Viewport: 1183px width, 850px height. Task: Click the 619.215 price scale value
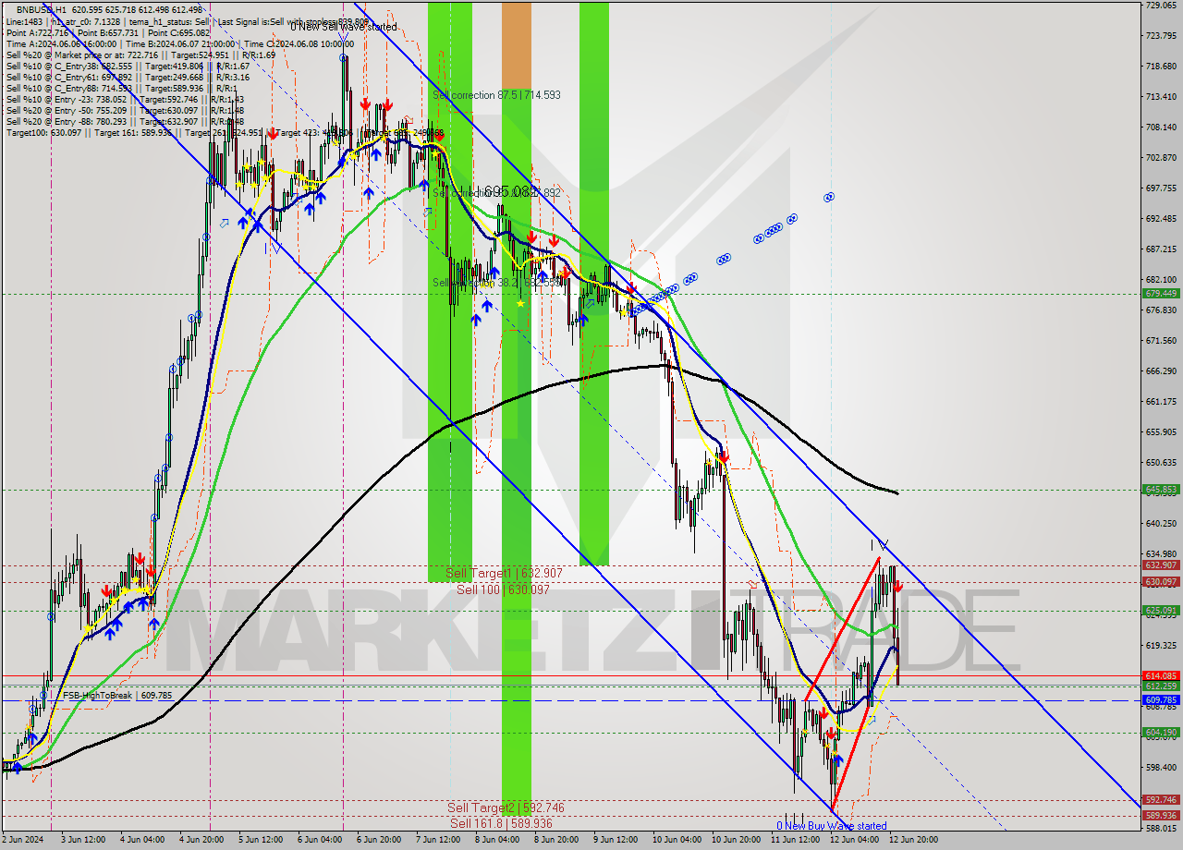[x=1161, y=646]
